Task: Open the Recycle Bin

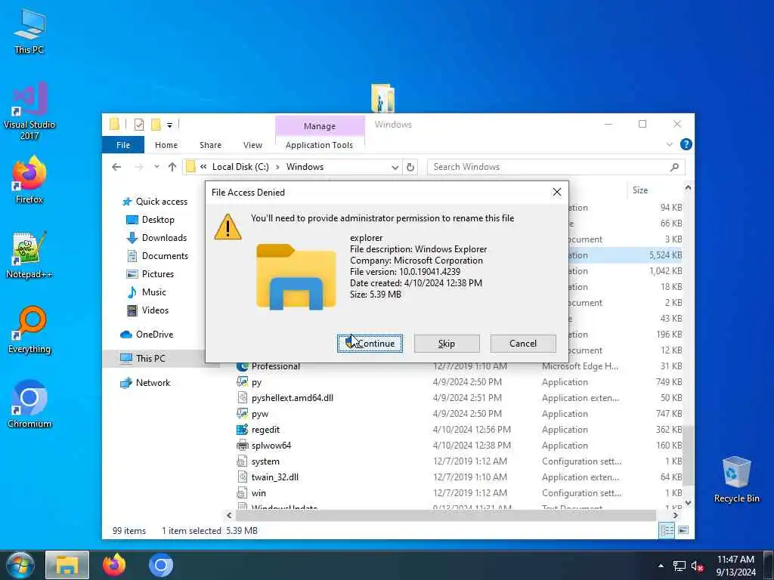Action: (736, 479)
